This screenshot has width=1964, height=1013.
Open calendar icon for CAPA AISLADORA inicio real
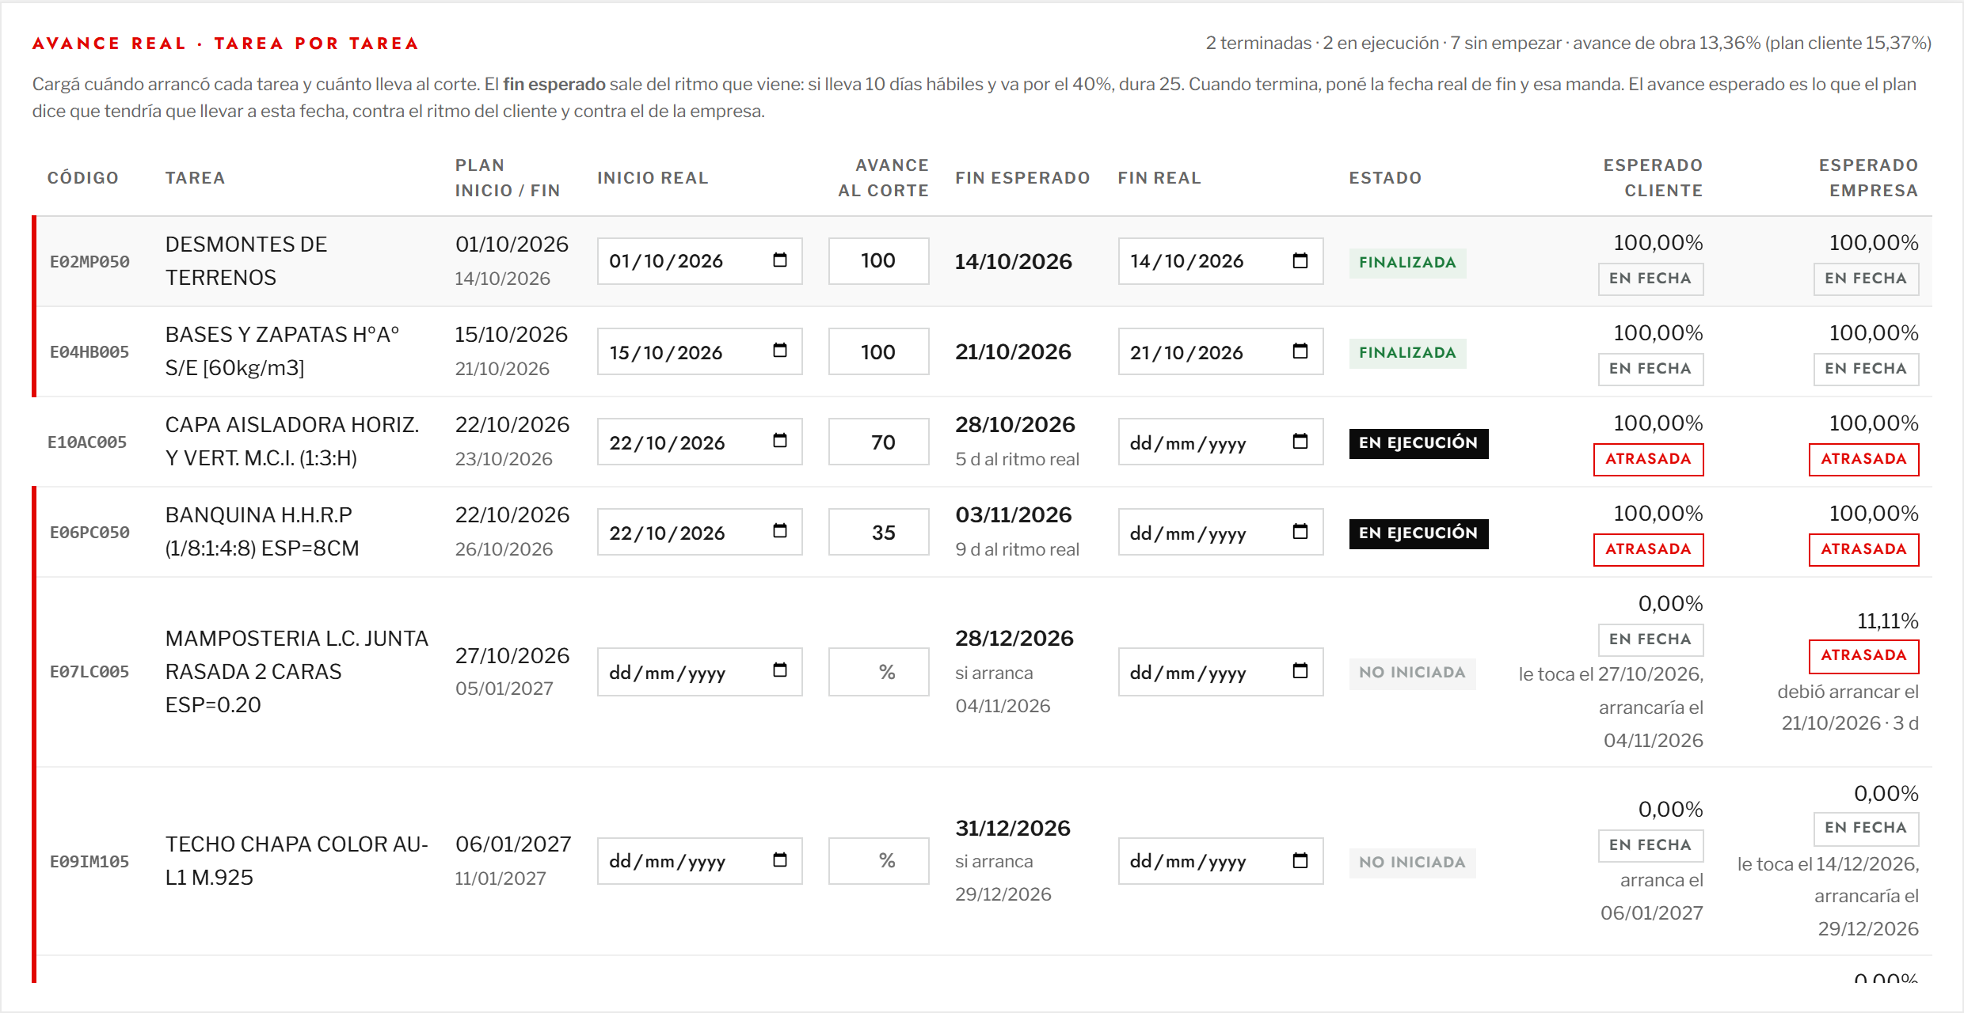(780, 441)
